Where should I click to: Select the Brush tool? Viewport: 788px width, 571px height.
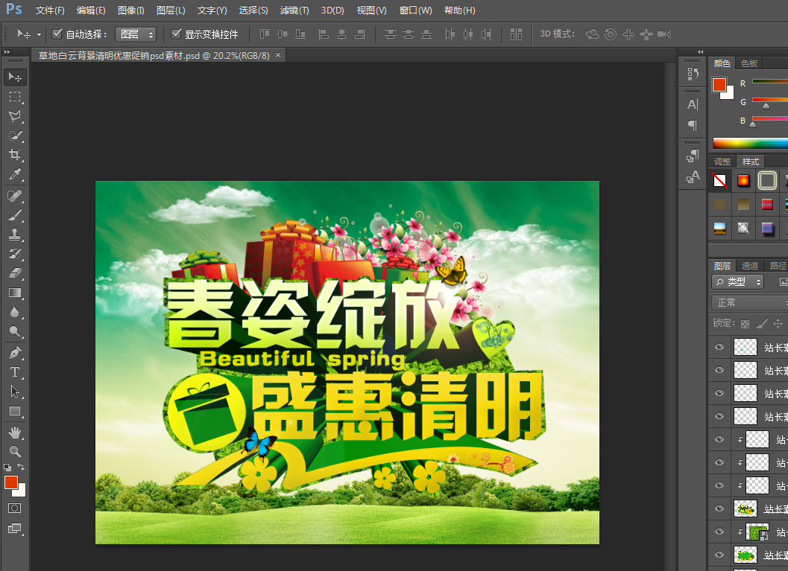pyautogui.click(x=15, y=214)
